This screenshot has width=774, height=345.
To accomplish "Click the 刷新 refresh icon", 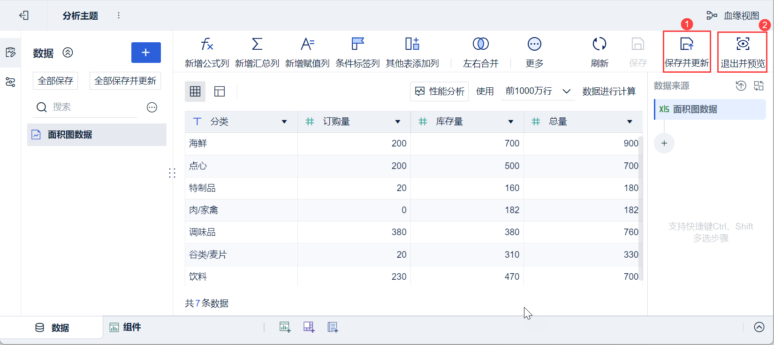I will coord(599,44).
